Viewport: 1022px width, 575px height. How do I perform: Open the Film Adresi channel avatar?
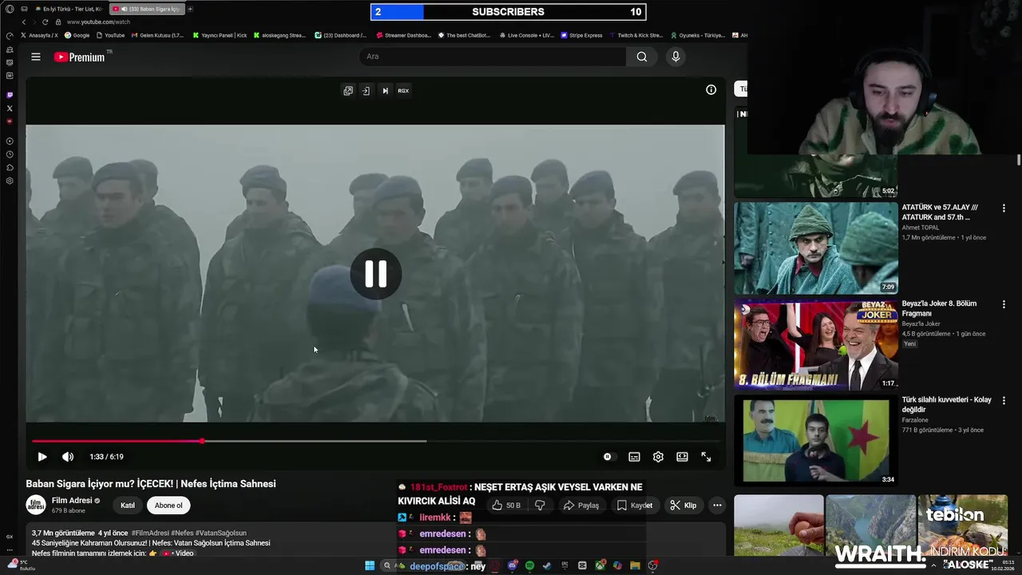point(36,505)
